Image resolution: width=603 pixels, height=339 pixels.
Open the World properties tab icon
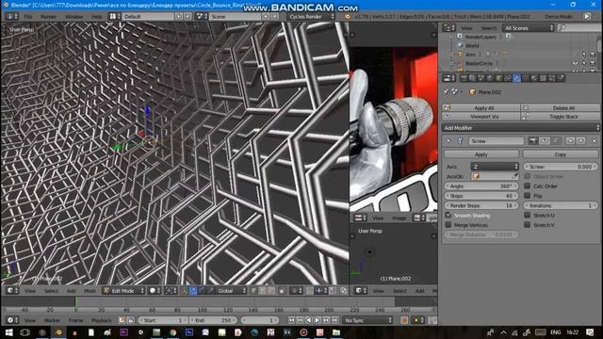pyautogui.click(x=490, y=78)
